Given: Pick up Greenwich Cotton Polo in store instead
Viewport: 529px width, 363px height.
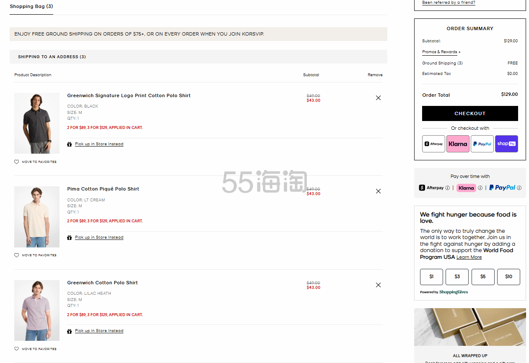Looking at the screenshot, I should (x=99, y=331).
